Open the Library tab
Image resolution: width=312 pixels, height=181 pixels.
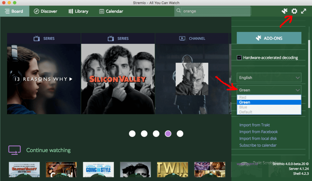pyautogui.click(x=78, y=11)
